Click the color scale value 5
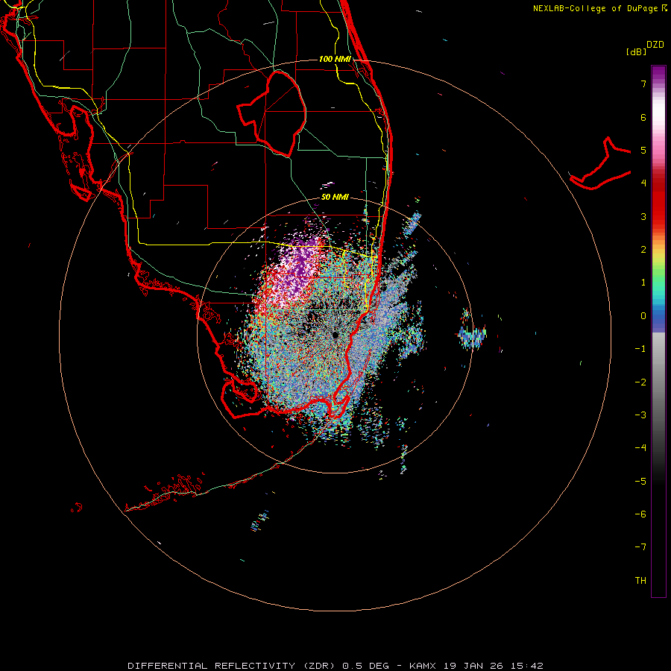 643,150
